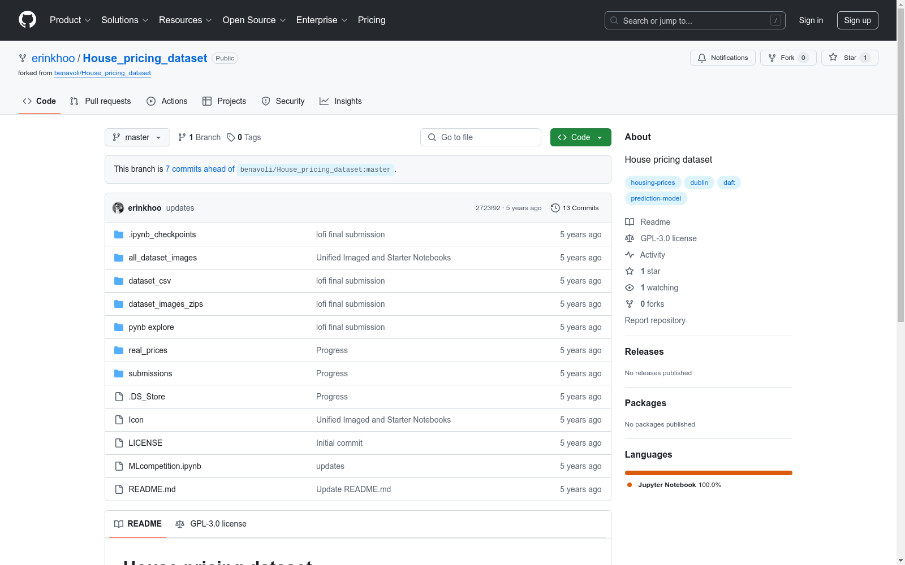Click the fork icon beside erinkhoo

tap(23, 58)
